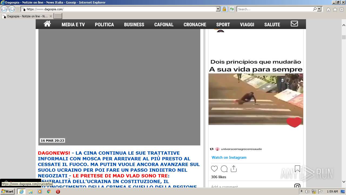Open the SPORT section
The width and height of the screenshot is (346, 195).
click(x=223, y=24)
